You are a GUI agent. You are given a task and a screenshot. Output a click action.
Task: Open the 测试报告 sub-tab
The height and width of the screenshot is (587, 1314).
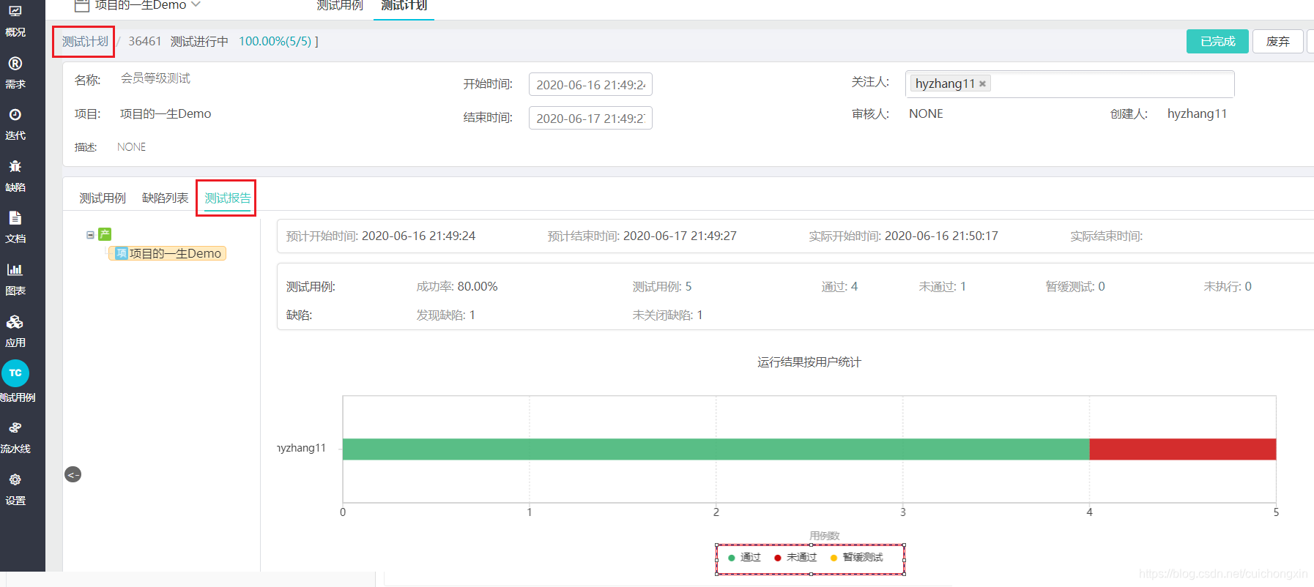(x=227, y=198)
